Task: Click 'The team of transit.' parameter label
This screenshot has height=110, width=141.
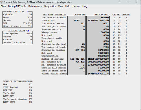Action: [54, 17]
